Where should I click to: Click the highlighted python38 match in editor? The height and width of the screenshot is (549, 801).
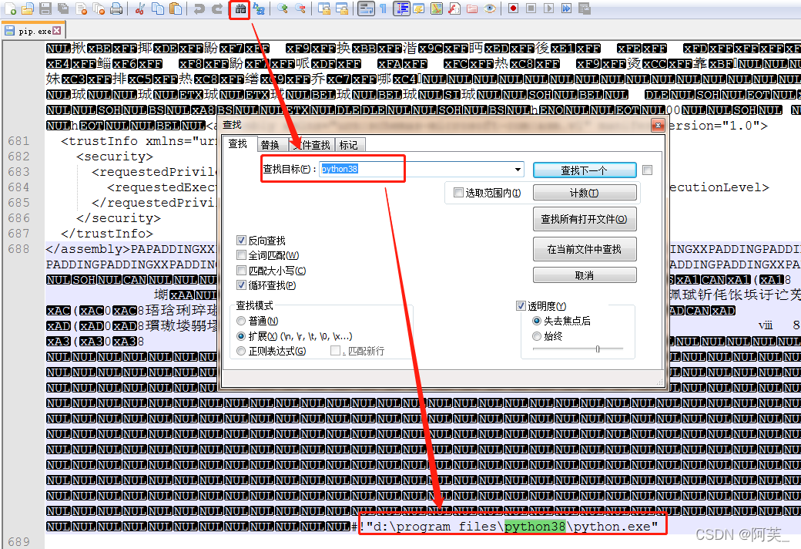tap(535, 527)
